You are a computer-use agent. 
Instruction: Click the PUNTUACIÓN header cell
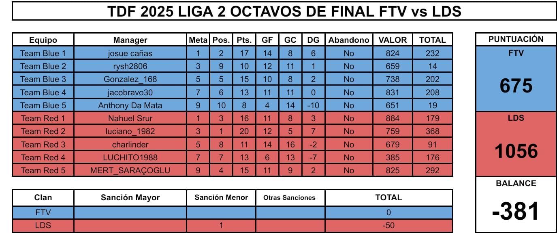click(516, 40)
